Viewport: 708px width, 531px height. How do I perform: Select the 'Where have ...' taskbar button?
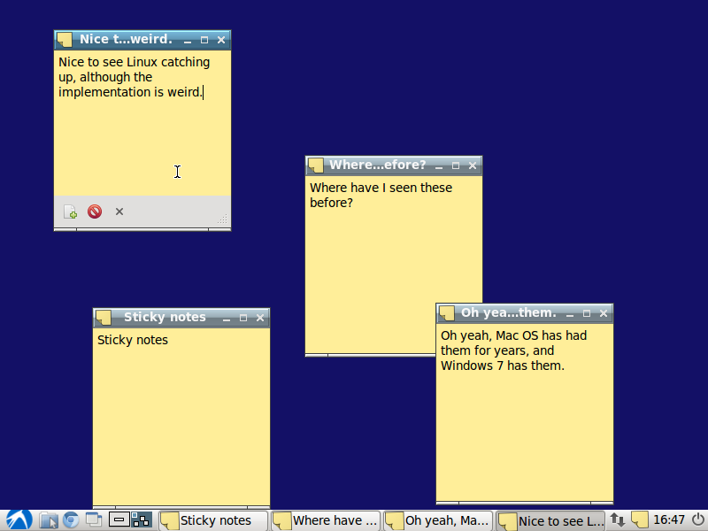[x=325, y=520]
